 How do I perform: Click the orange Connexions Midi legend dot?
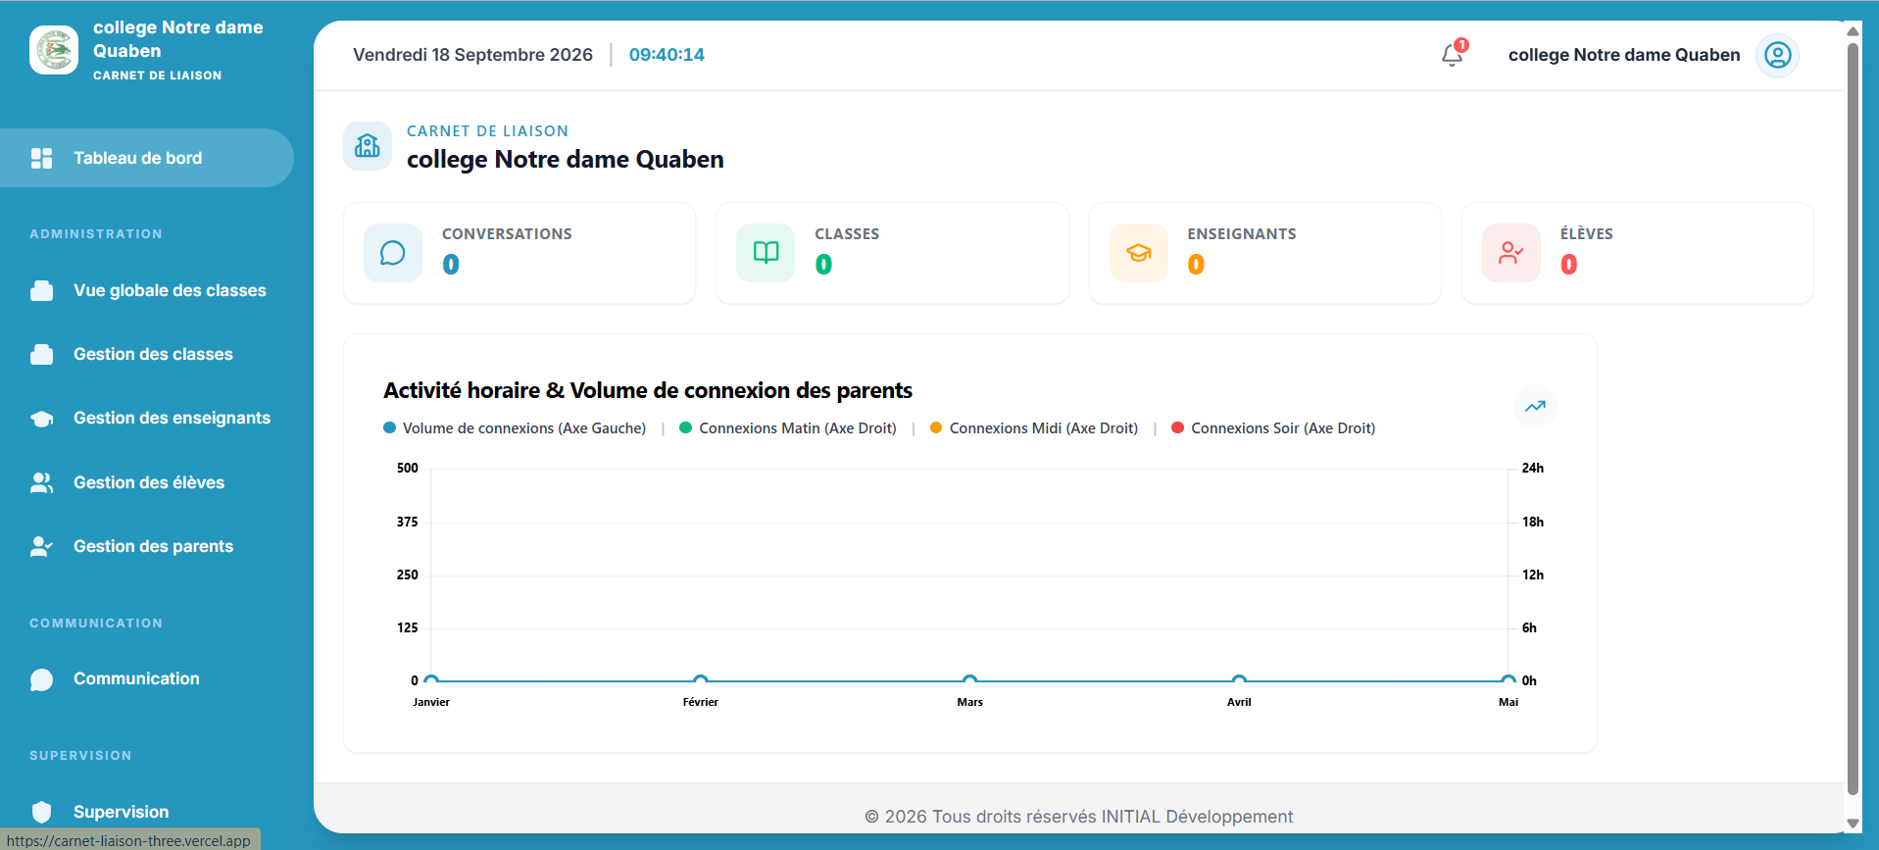coord(936,427)
